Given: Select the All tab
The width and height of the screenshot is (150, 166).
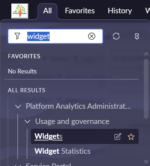Looking at the screenshot, I should (x=47, y=11).
